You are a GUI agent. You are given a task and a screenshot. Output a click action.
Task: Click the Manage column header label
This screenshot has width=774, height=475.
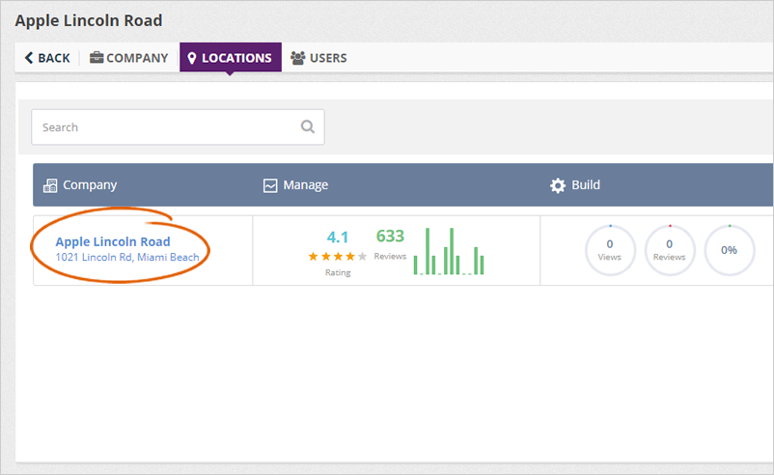tap(305, 185)
